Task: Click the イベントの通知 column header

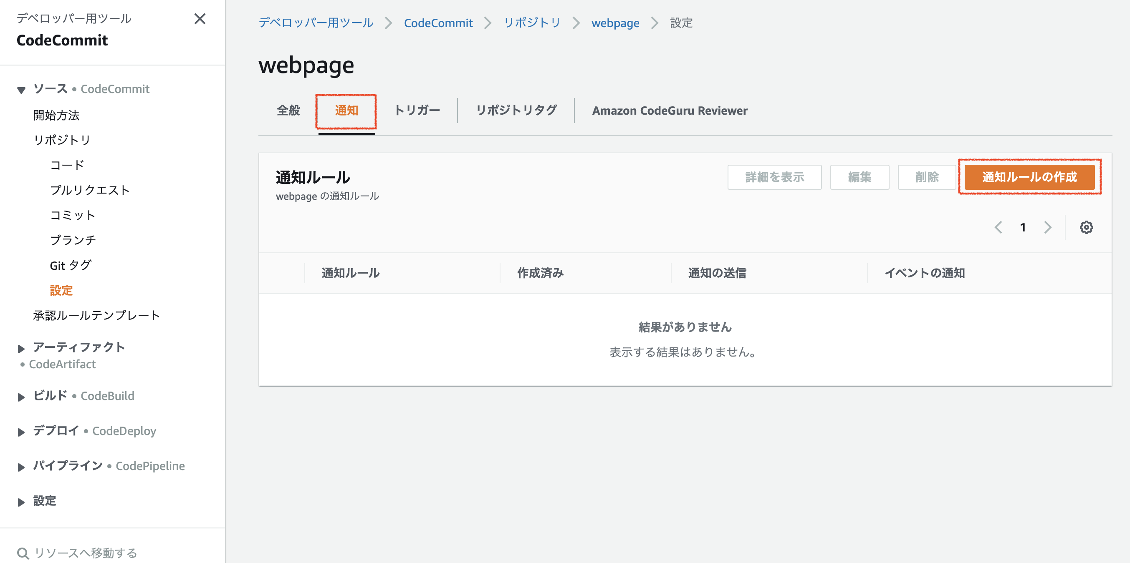Action: click(x=924, y=273)
